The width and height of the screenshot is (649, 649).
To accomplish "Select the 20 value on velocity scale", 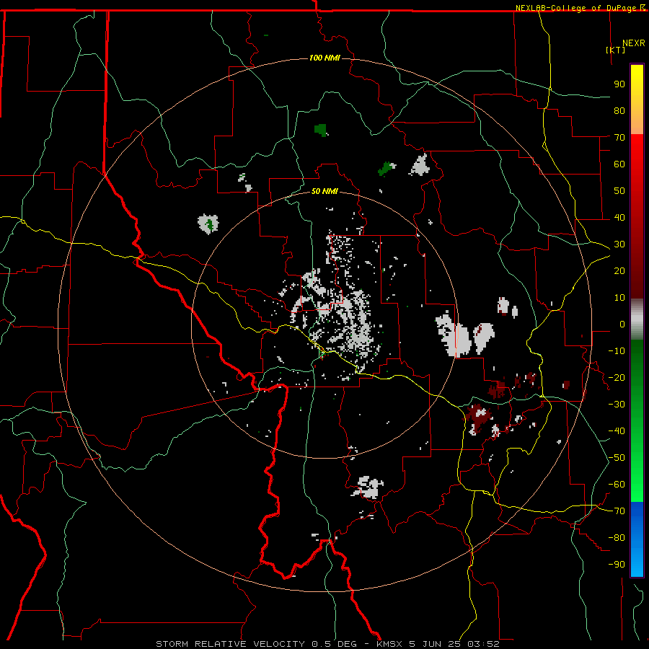I will [619, 270].
